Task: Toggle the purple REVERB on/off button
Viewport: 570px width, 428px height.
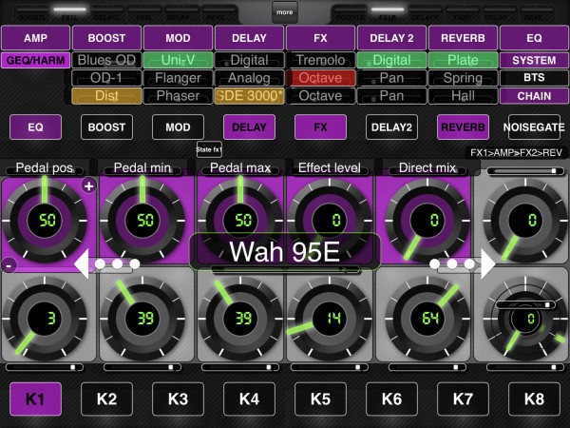Action: pos(464,127)
